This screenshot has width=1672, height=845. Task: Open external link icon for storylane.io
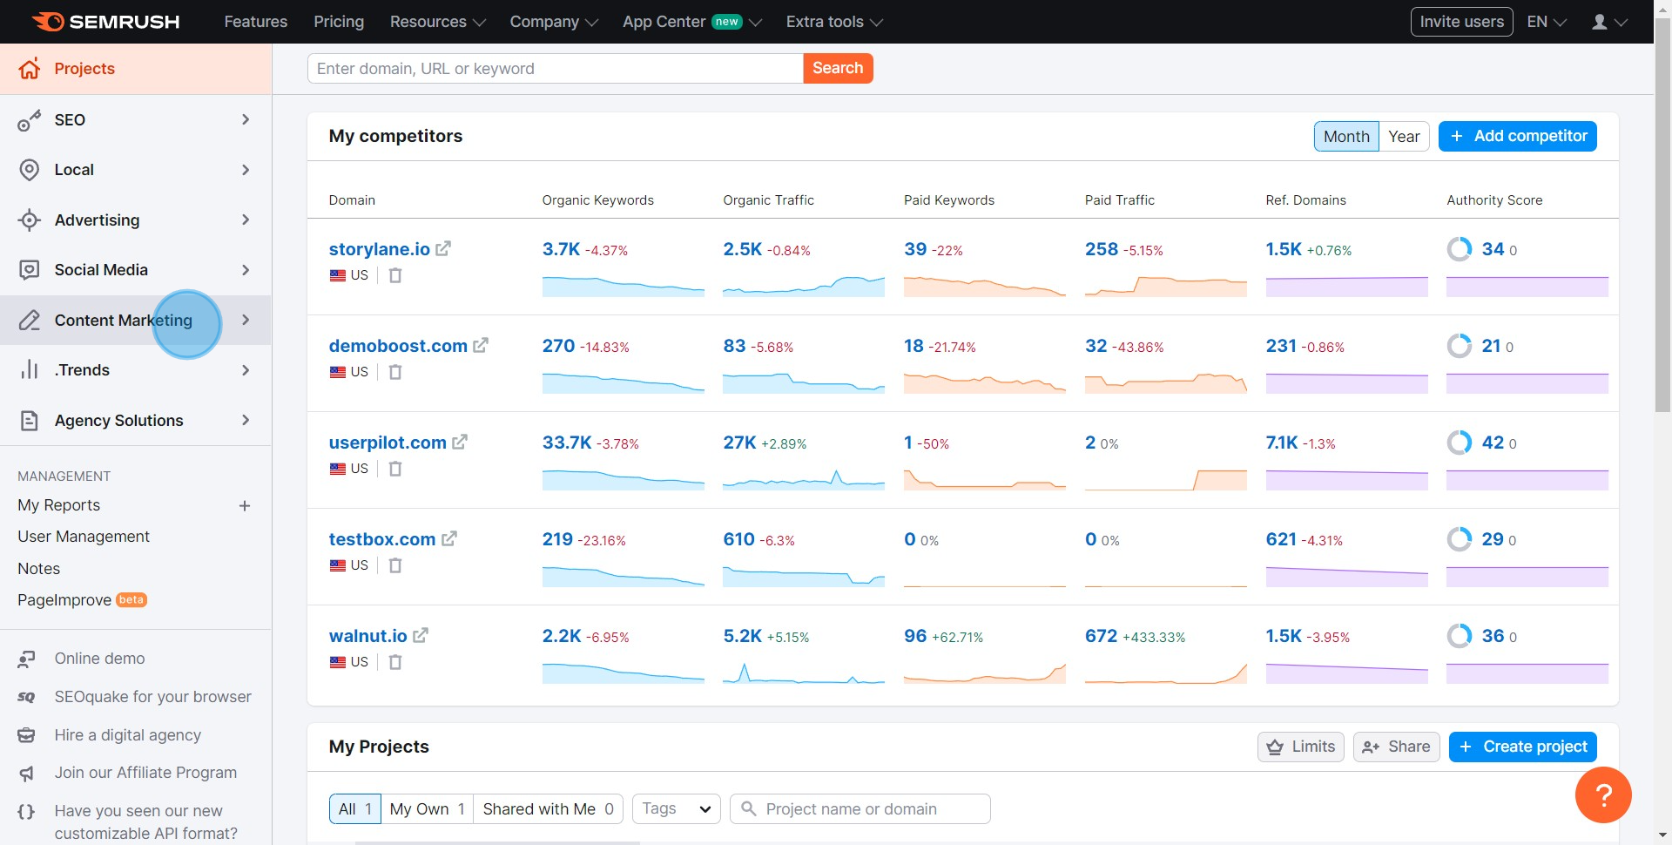pos(443,249)
